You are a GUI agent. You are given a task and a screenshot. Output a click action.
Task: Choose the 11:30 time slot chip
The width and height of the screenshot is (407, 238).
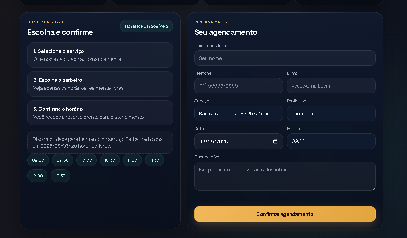tap(154, 160)
